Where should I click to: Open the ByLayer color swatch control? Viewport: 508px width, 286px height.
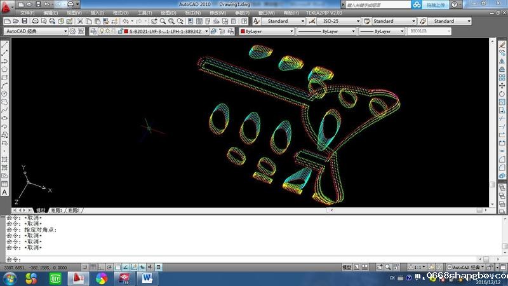tap(267, 31)
